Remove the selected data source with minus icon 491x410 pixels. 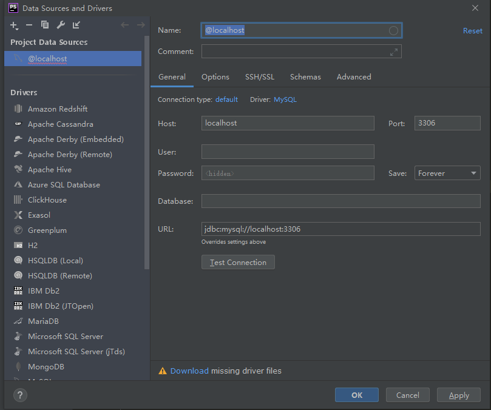pos(29,25)
